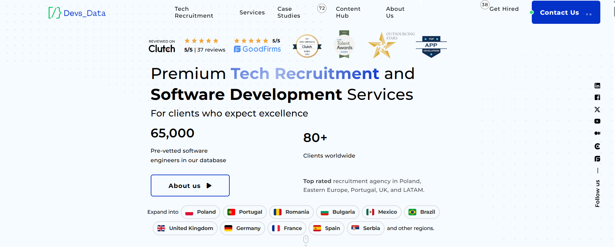Open Tech Recruitment menu
Viewport: 615px width, 247px height.
[194, 12]
